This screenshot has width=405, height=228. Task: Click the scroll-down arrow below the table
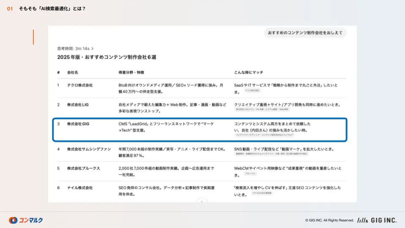(x=202, y=201)
